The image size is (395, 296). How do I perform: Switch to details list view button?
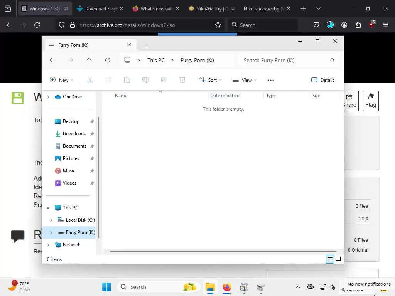tap(330, 259)
